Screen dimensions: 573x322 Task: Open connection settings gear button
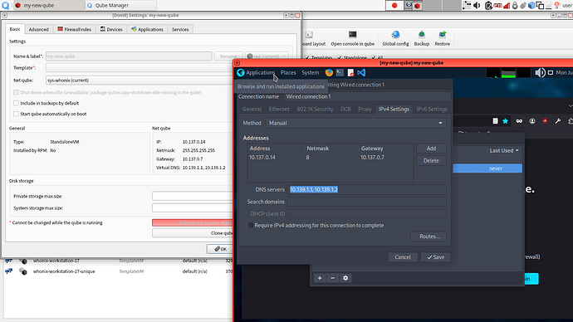345,278
